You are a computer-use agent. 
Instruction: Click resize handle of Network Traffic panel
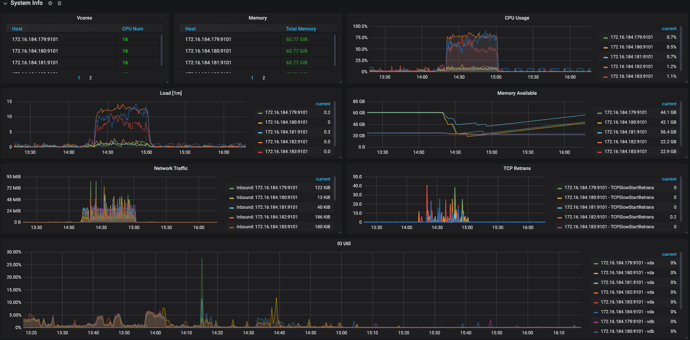(x=340, y=232)
